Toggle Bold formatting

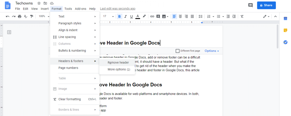point(119,16)
